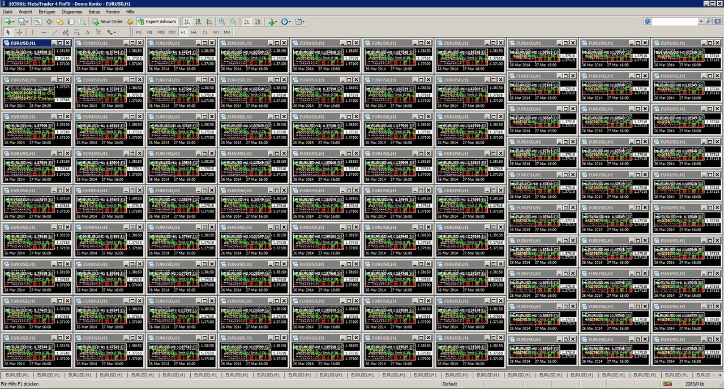
Task: Select the vertical line drawing tool
Action: pos(32,32)
